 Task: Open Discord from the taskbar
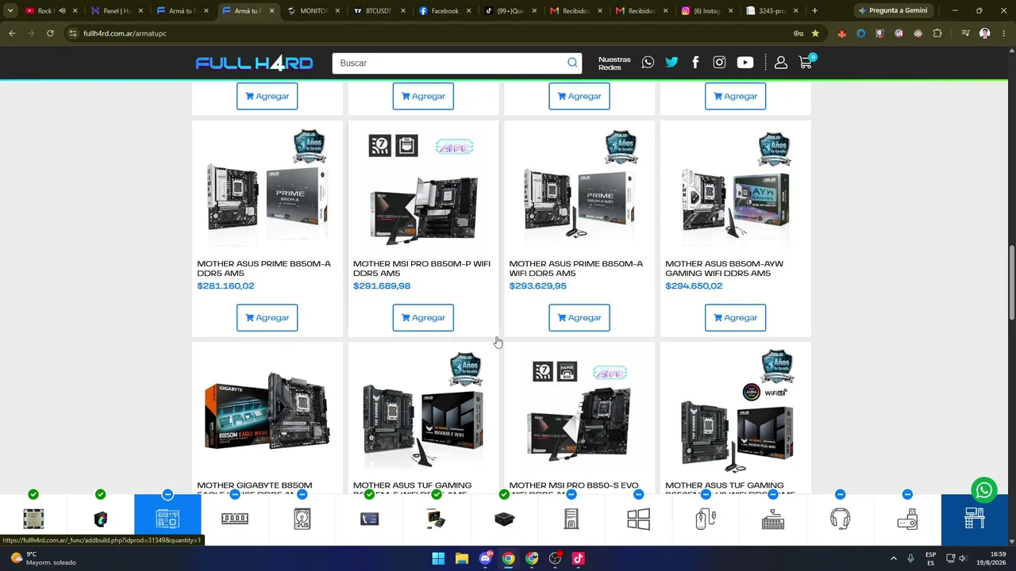click(485, 558)
